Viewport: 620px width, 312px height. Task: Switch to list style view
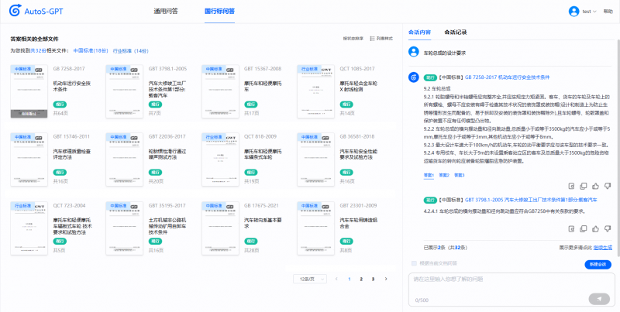383,37
